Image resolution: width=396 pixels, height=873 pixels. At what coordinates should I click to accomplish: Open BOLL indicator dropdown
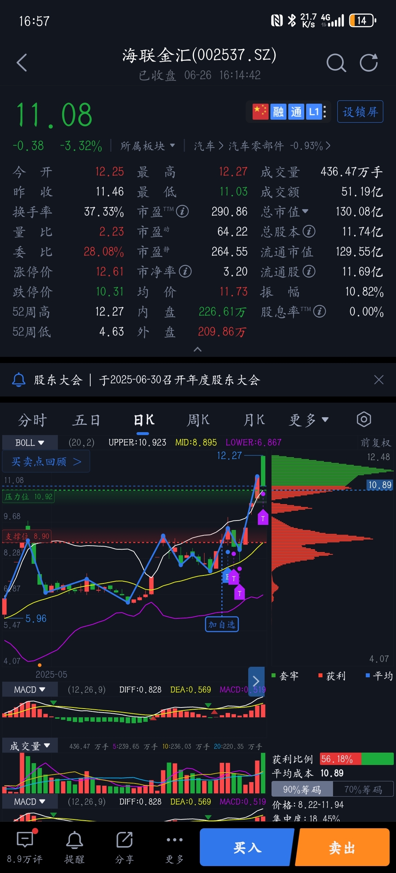(30, 442)
